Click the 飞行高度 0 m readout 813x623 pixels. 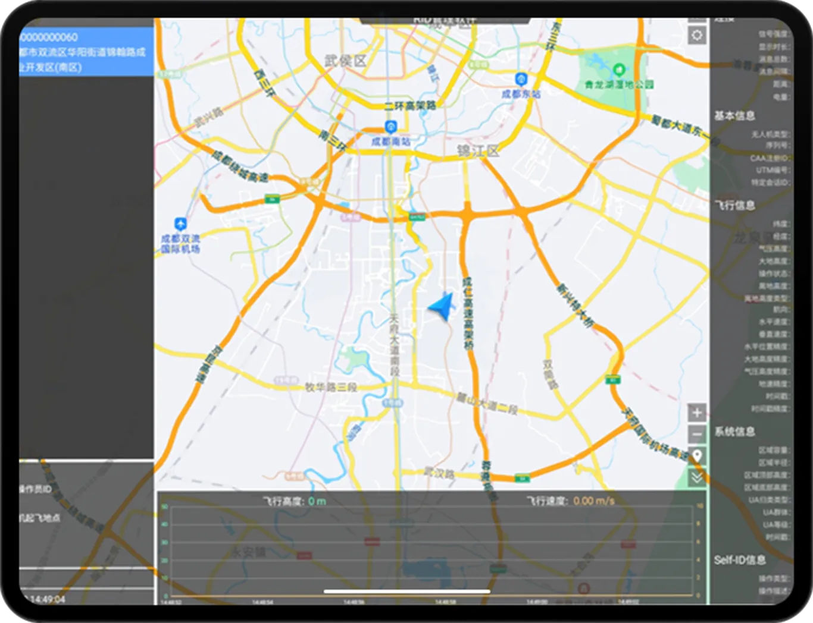pos(295,501)
